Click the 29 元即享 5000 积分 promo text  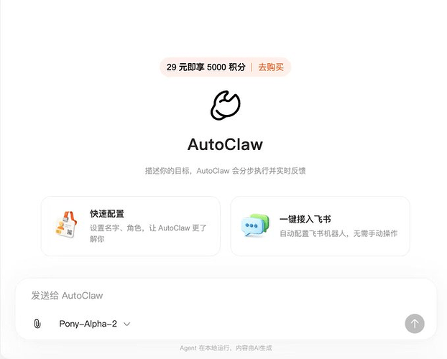click(206, 67)
